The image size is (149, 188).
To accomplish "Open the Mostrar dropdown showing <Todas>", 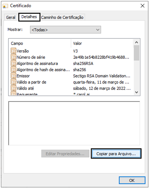I will tap(65, 30).
